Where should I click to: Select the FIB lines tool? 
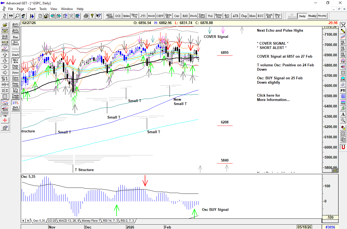click(5, 115)
